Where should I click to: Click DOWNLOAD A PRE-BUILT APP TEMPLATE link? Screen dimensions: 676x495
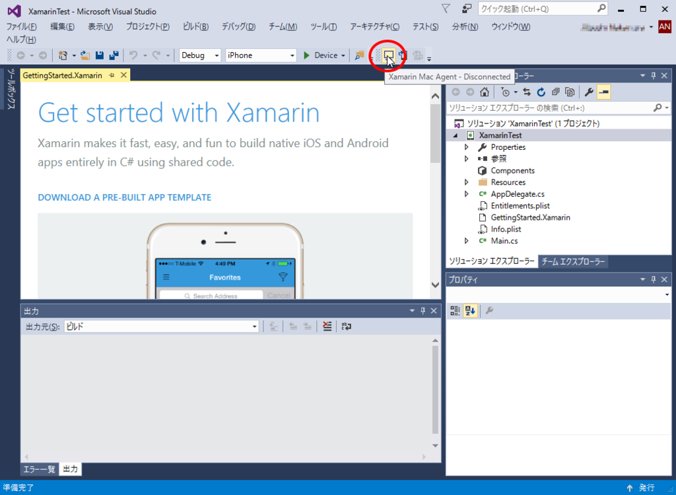(125, 197)
